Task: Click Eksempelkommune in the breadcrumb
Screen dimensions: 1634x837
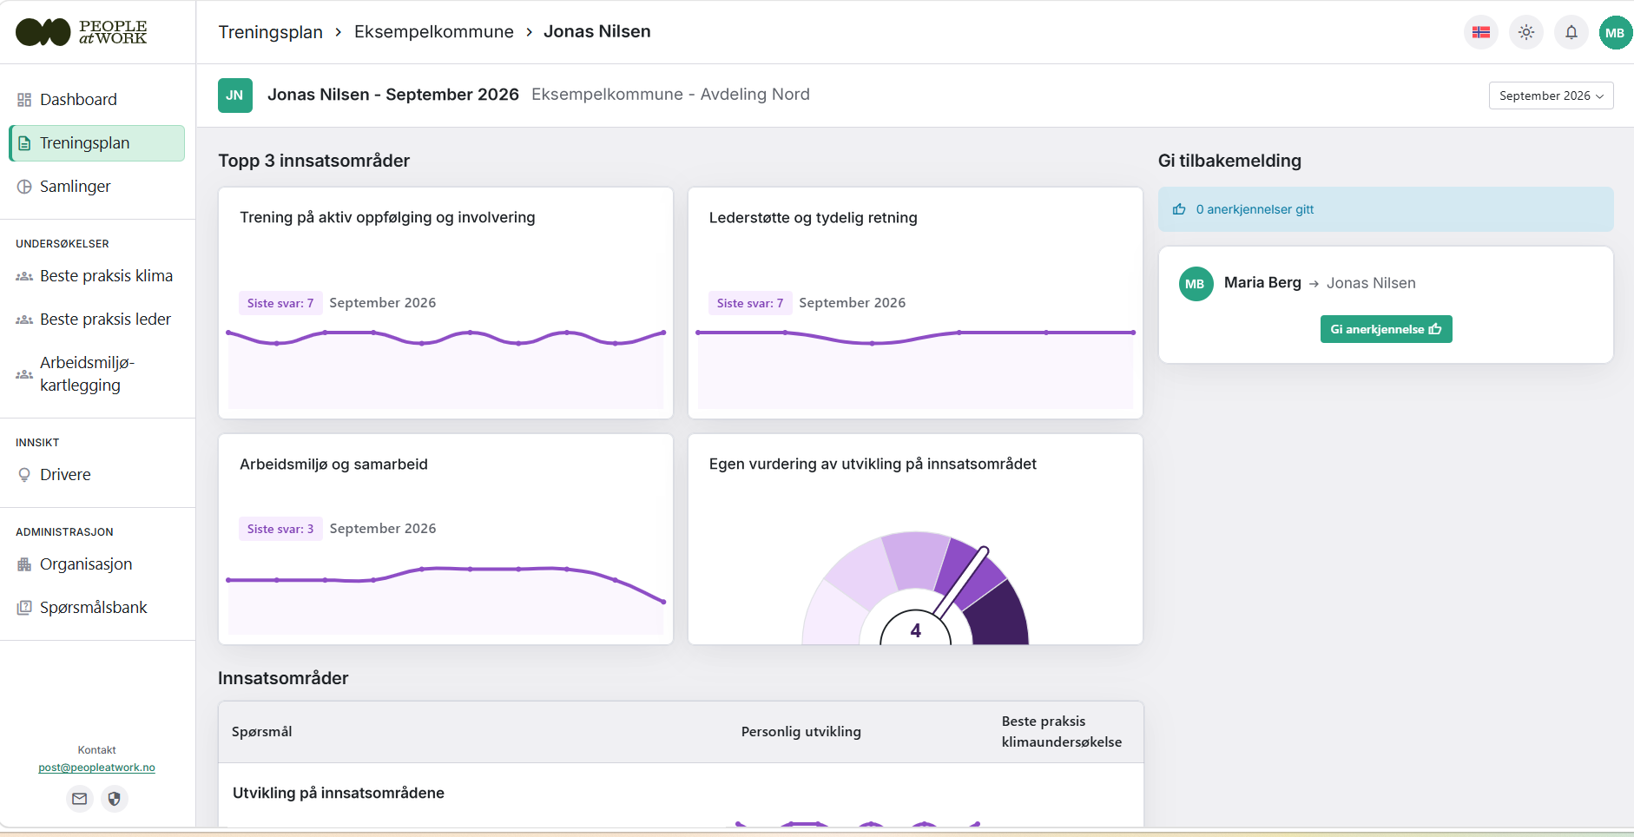Action: click(434, 32)
